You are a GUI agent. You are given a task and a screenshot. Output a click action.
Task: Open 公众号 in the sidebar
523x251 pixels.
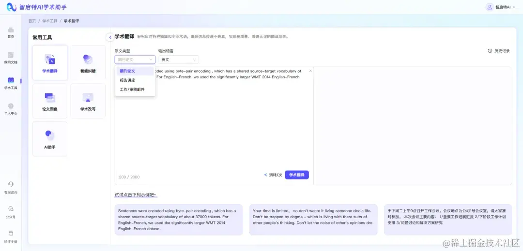pos(11,212)
